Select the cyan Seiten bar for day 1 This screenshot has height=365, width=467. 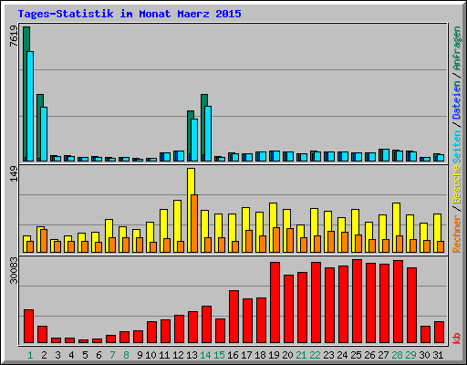tap(30, 106)
